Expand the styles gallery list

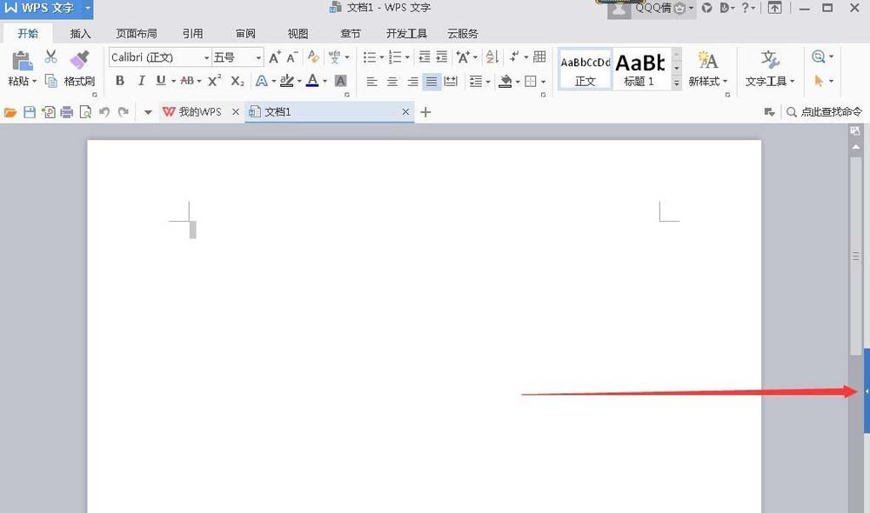[x=676, y=82]
